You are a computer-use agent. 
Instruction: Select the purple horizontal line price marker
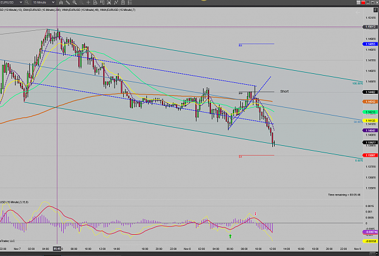click(x=370, y=27)
